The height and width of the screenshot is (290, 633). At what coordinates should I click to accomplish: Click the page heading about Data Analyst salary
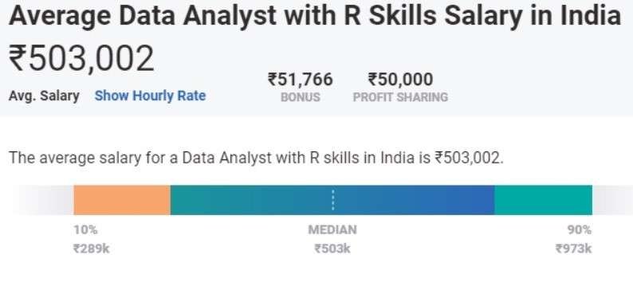315,15
